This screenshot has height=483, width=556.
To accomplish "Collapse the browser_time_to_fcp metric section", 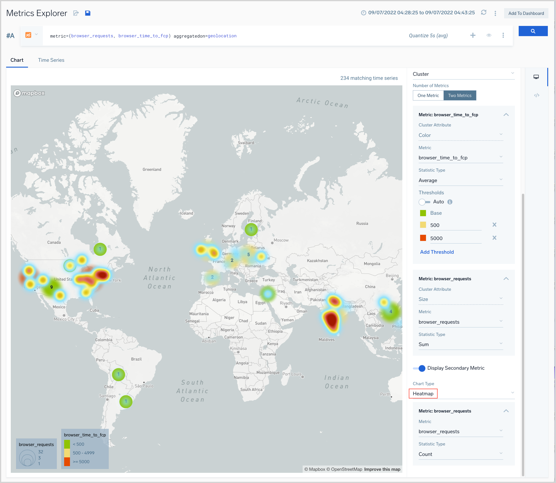I will pos(506,115).
